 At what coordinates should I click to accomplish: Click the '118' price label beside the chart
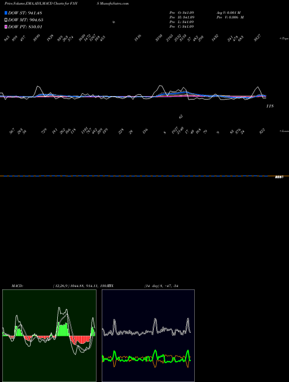[x=270, y=106]
